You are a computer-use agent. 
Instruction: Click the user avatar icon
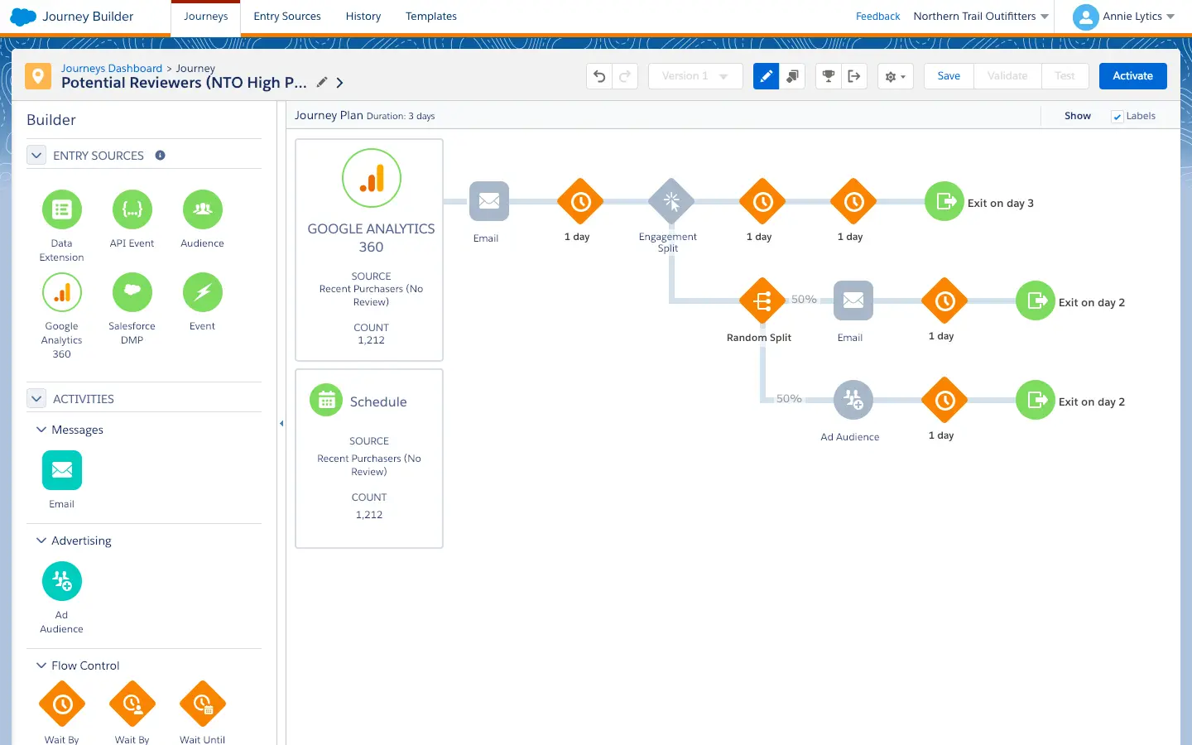tap(1085, 17)
